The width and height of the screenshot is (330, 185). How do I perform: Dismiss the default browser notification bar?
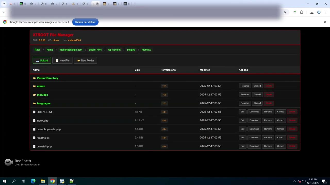point(325,22)
